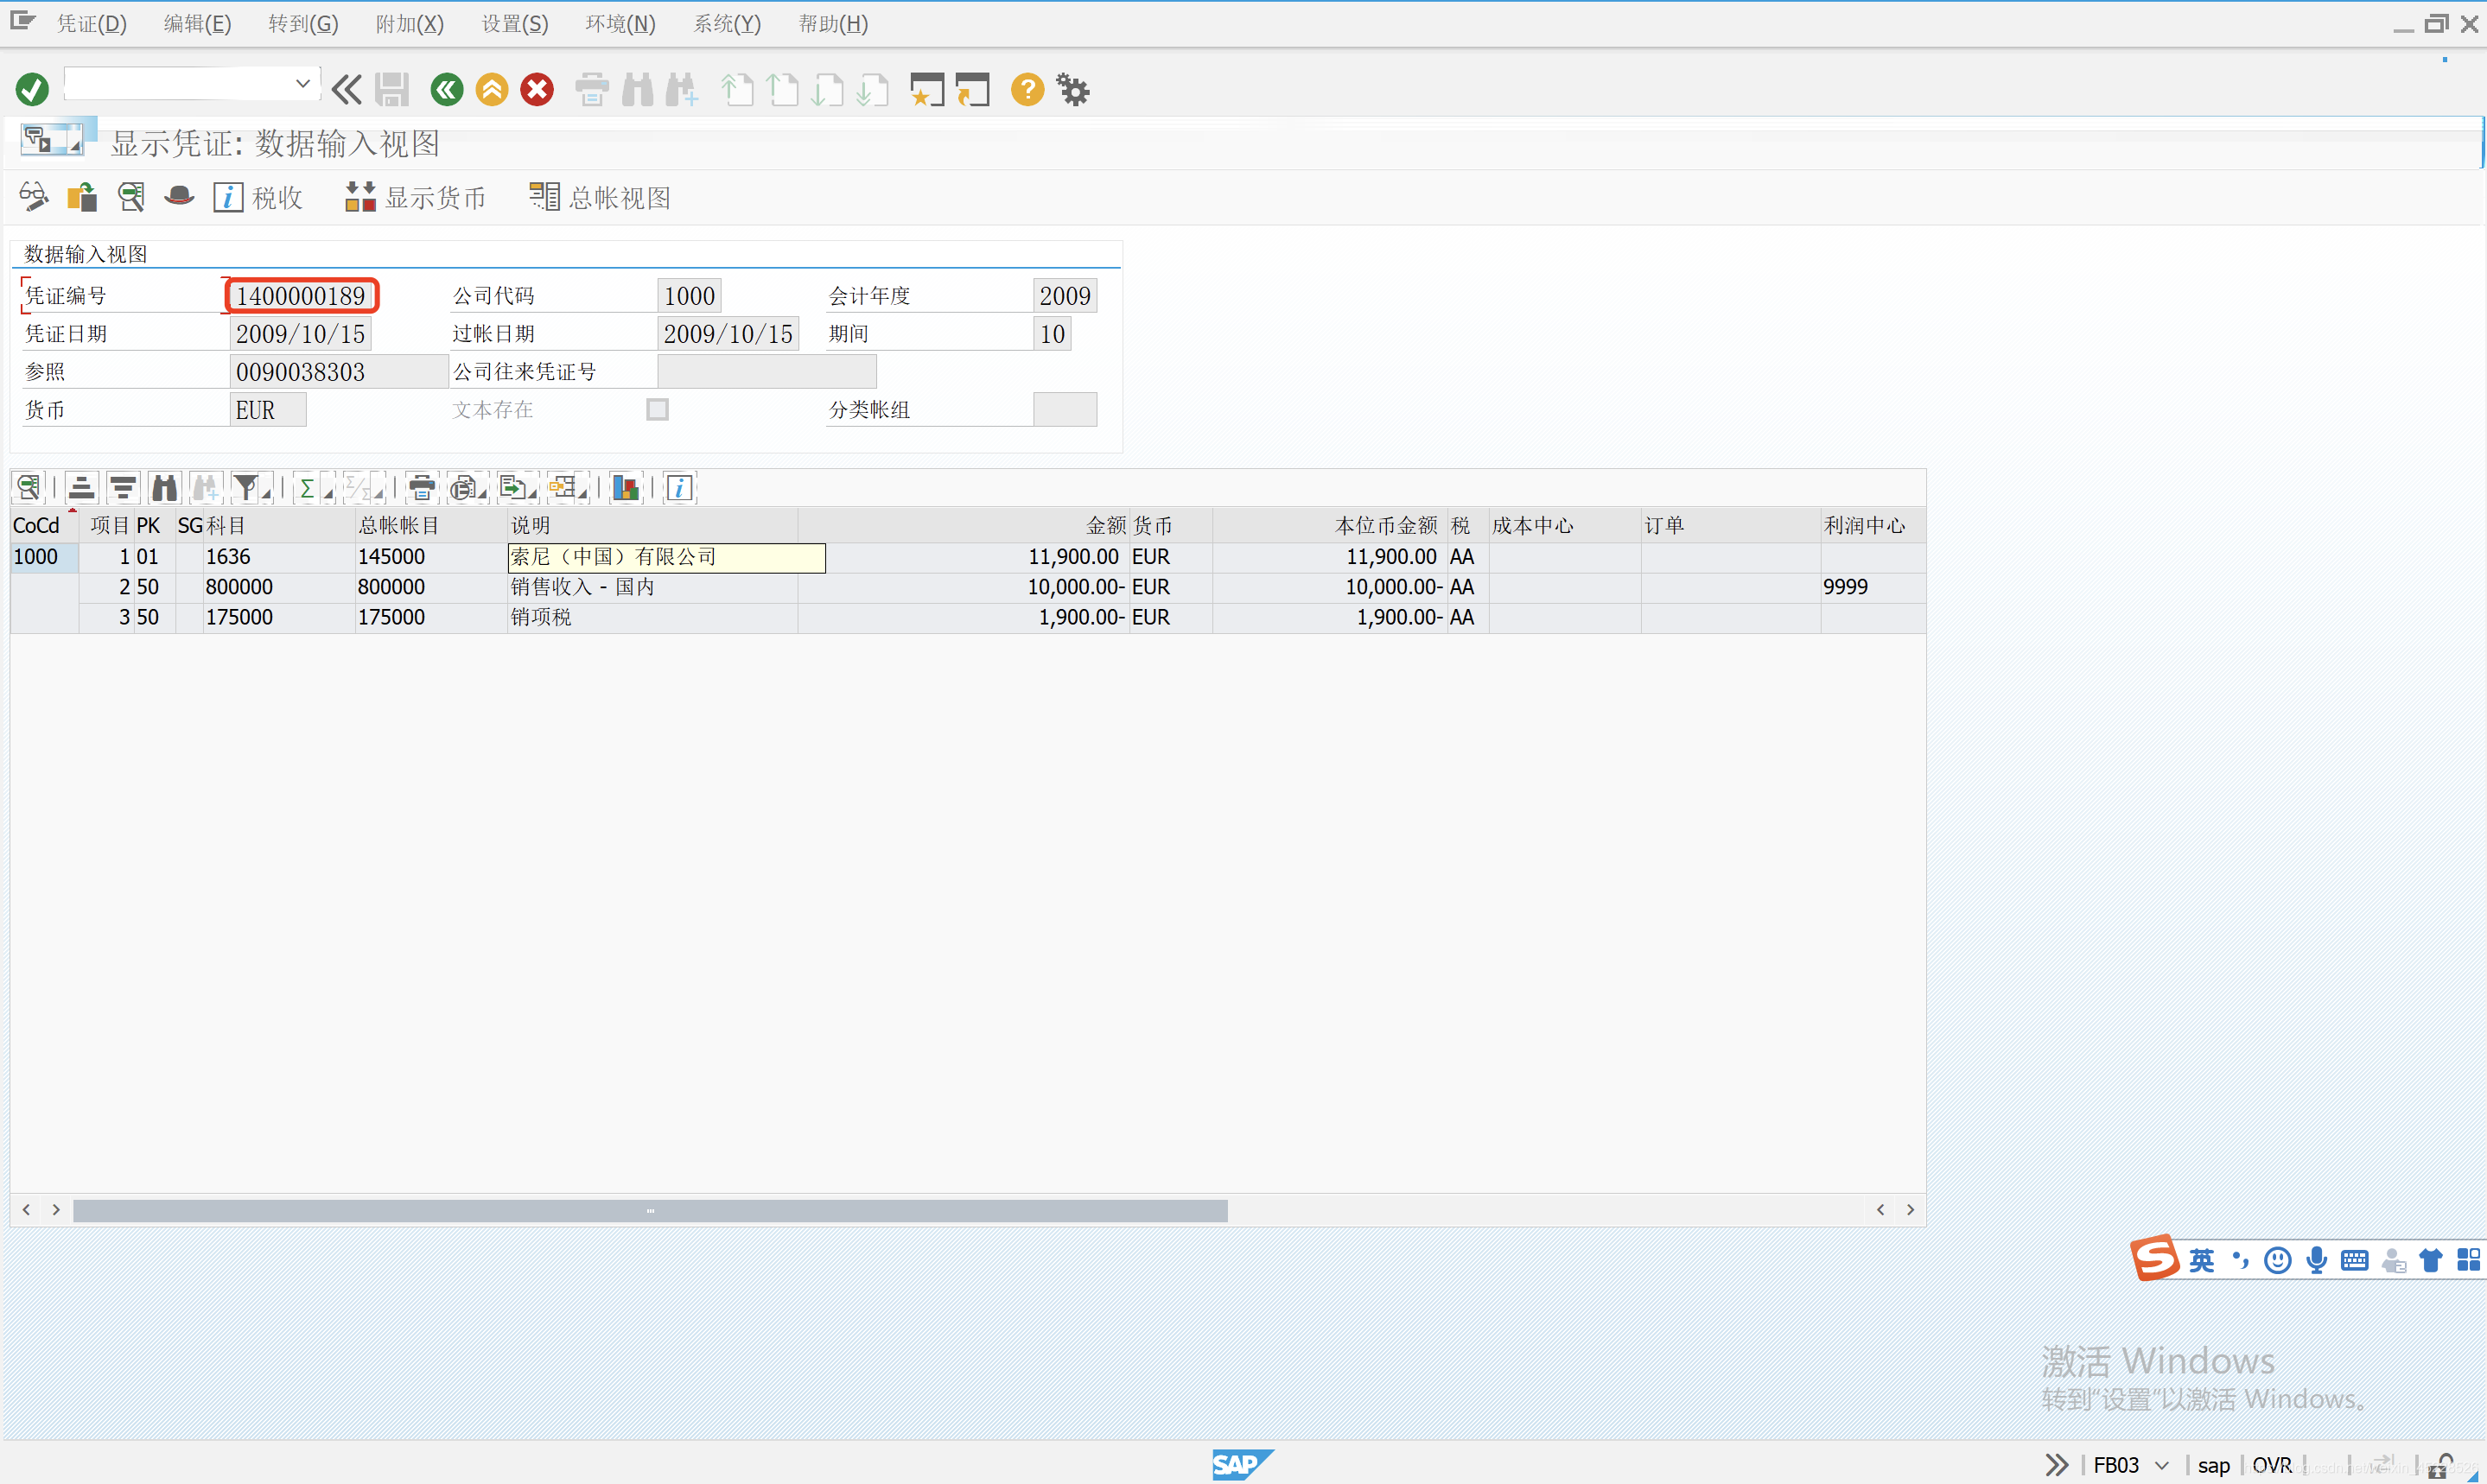Open the 环境(N) menu
Viewport: 2487px width, 1484px height.
point(620,24)
